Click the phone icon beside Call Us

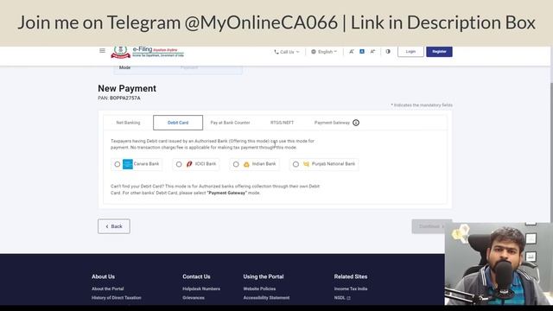coord(276,52)
